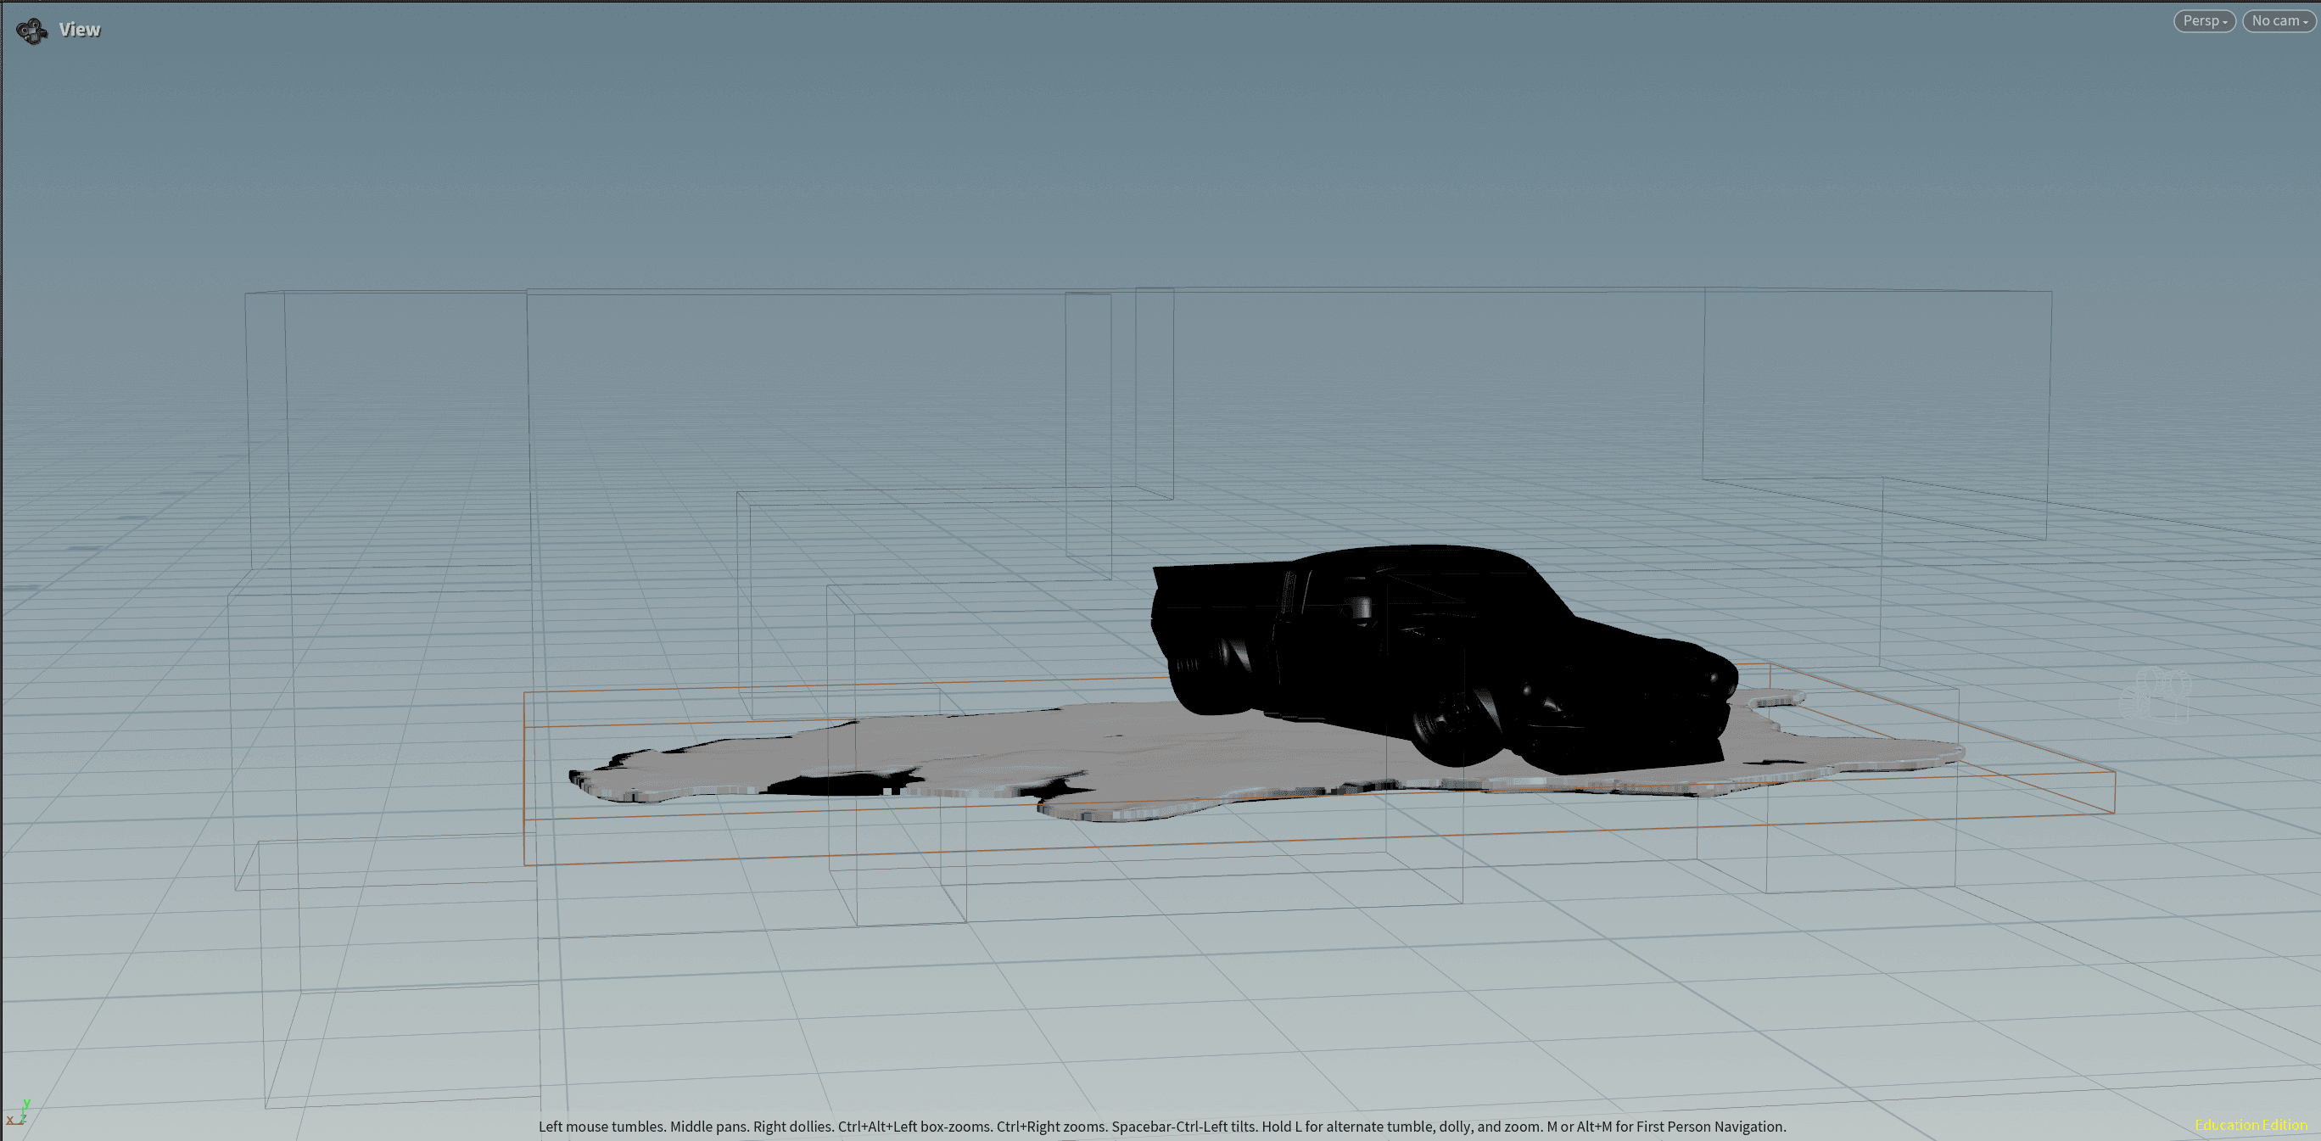
Task: Select the faint wireframe camera object
Action: 2158,696
